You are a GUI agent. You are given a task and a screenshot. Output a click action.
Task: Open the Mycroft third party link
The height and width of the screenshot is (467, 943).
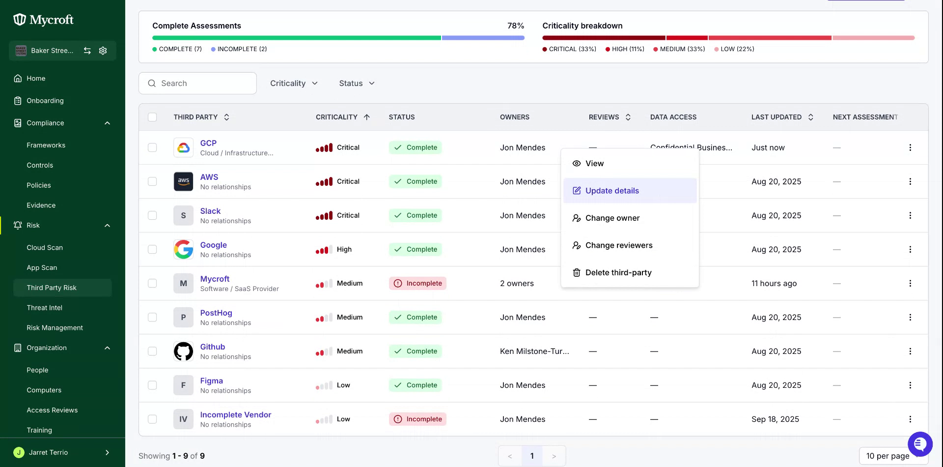215,279
